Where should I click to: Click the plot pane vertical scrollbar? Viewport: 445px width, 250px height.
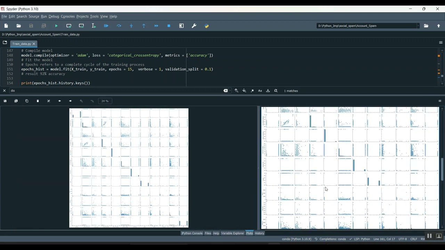point(442,169)
